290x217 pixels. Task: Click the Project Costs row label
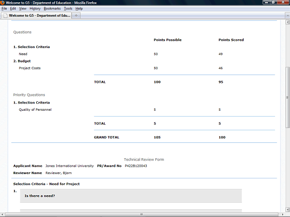tap(29, 68)
